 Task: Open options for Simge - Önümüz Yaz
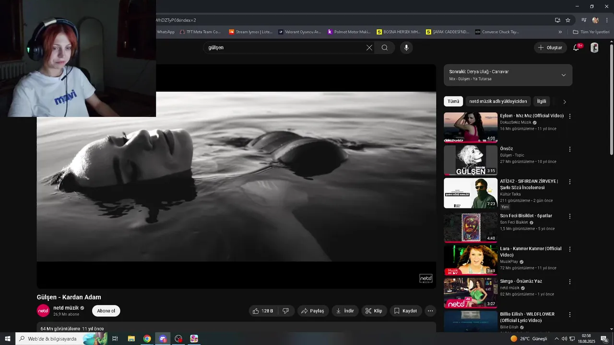point(570,282)
